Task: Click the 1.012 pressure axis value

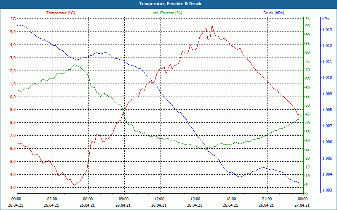Action: [327, 46]
